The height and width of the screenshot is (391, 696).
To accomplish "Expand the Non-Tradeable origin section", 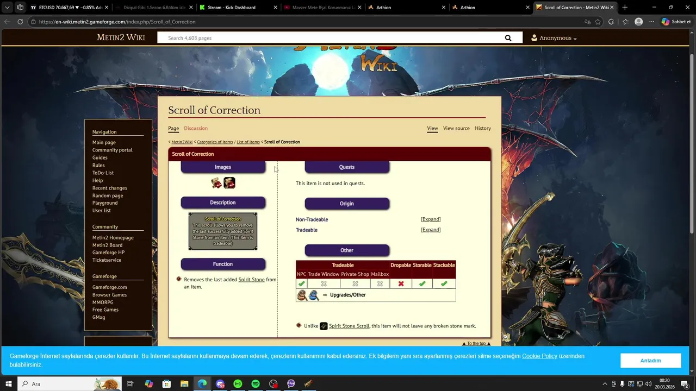I will pos(431,219).
